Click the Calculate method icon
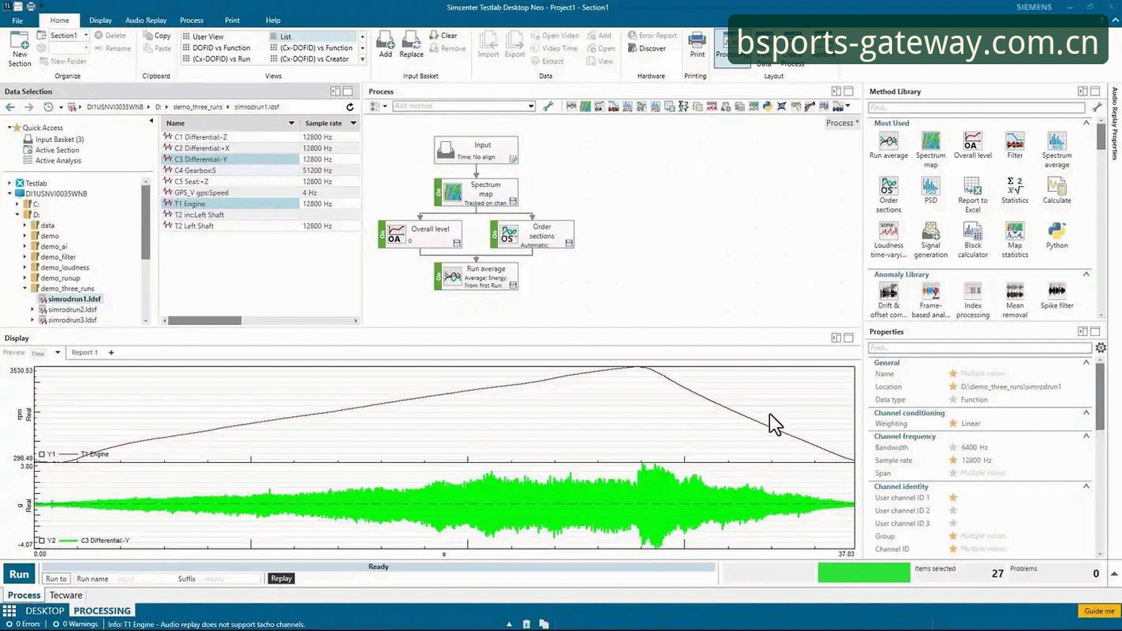Viewport: 1122px width, 631px height. point(1056,186)
